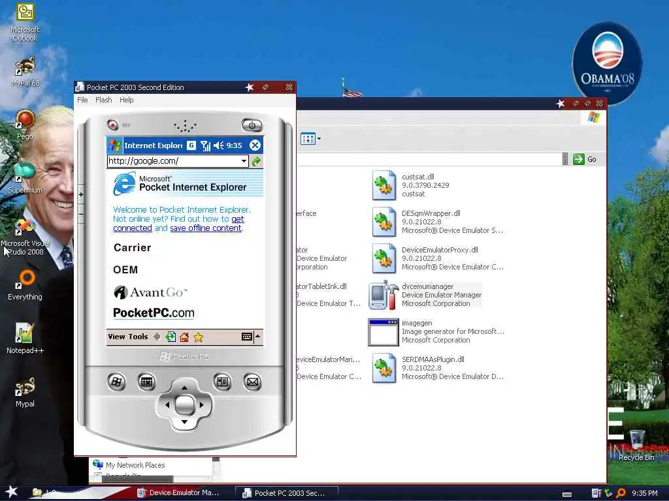Open the Flash menu
Image resolution: width=669 pixels, height=501 pixels.
pos(104,100)
